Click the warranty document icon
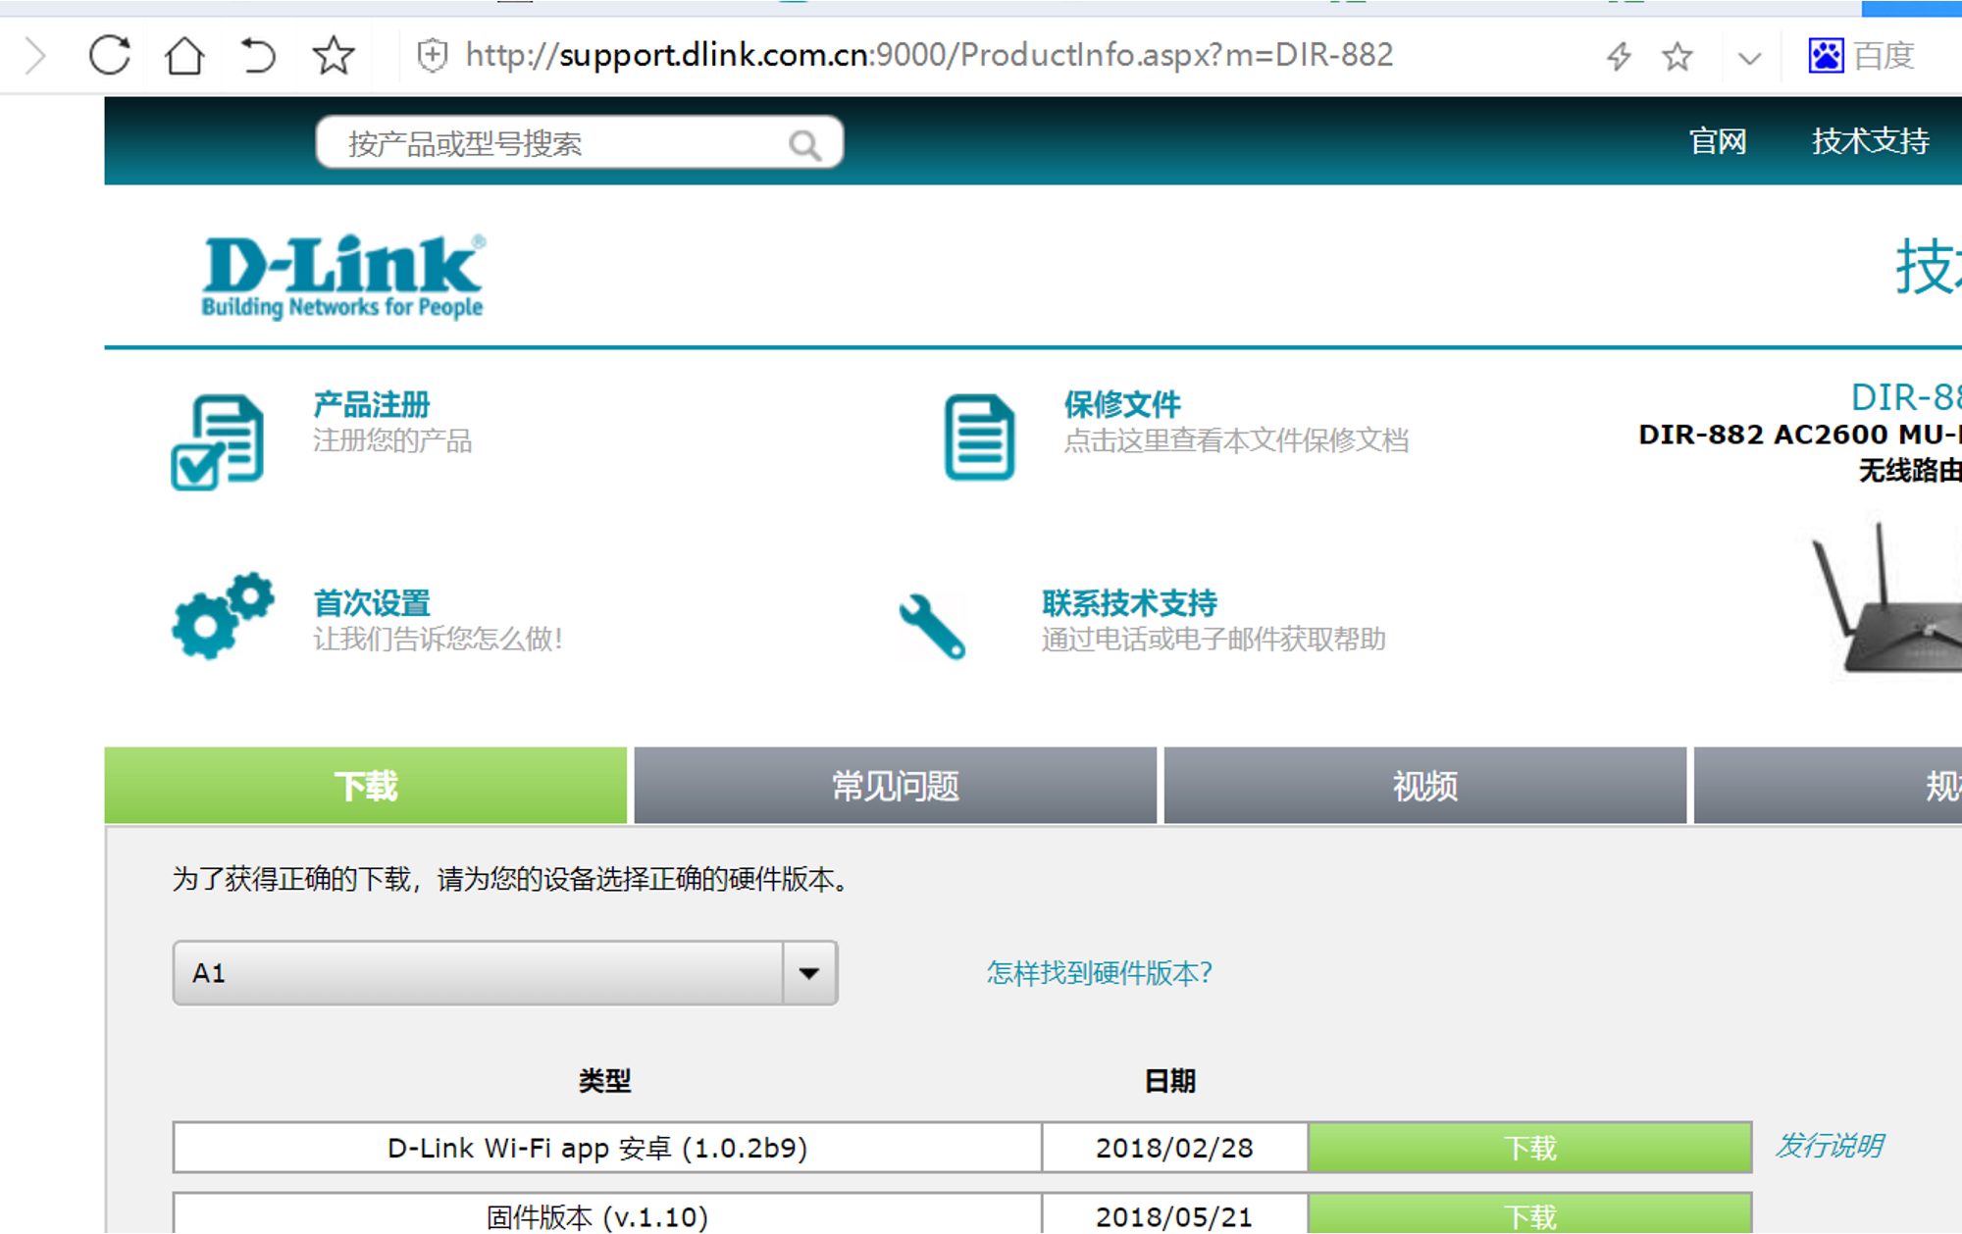The height and width of the screenshot is (1234, 1962). 979,437
